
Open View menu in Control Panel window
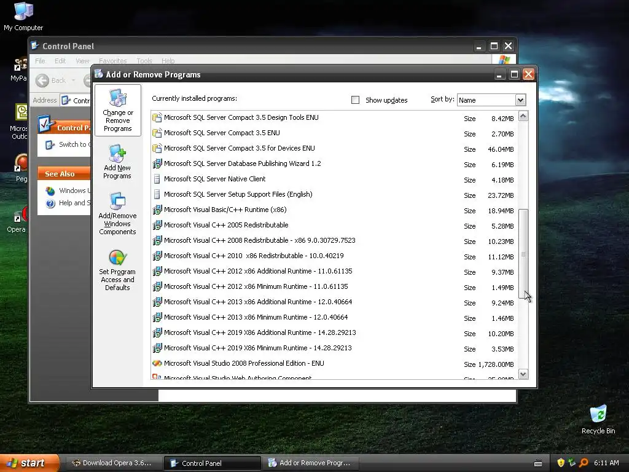point(82,61)
